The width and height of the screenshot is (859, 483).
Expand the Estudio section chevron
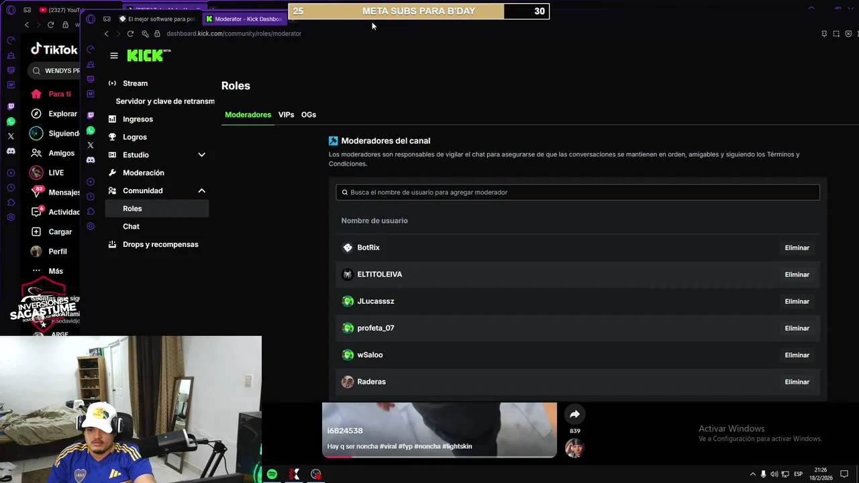201,155
